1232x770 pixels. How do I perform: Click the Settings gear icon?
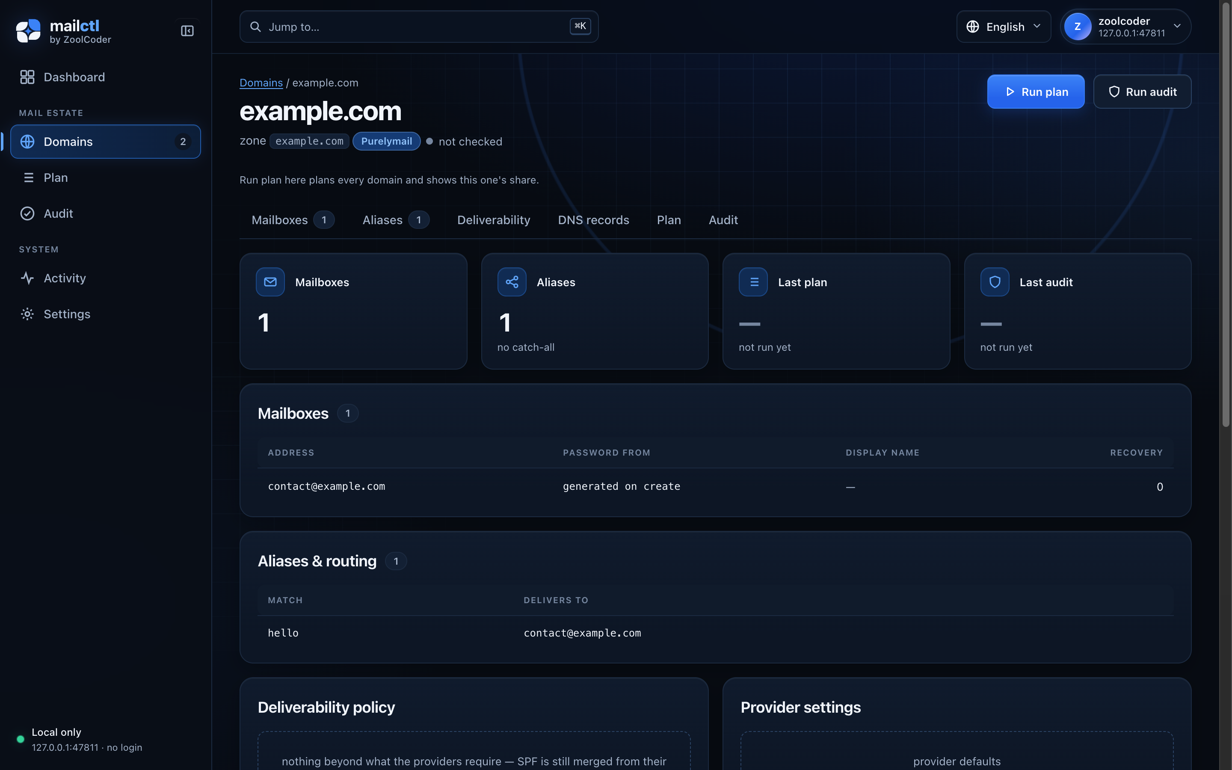27,314
